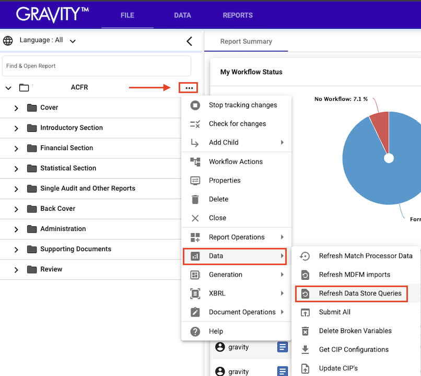421x376 pixels.
Task: Open the REPORTS menu
Action: [238, 15]
